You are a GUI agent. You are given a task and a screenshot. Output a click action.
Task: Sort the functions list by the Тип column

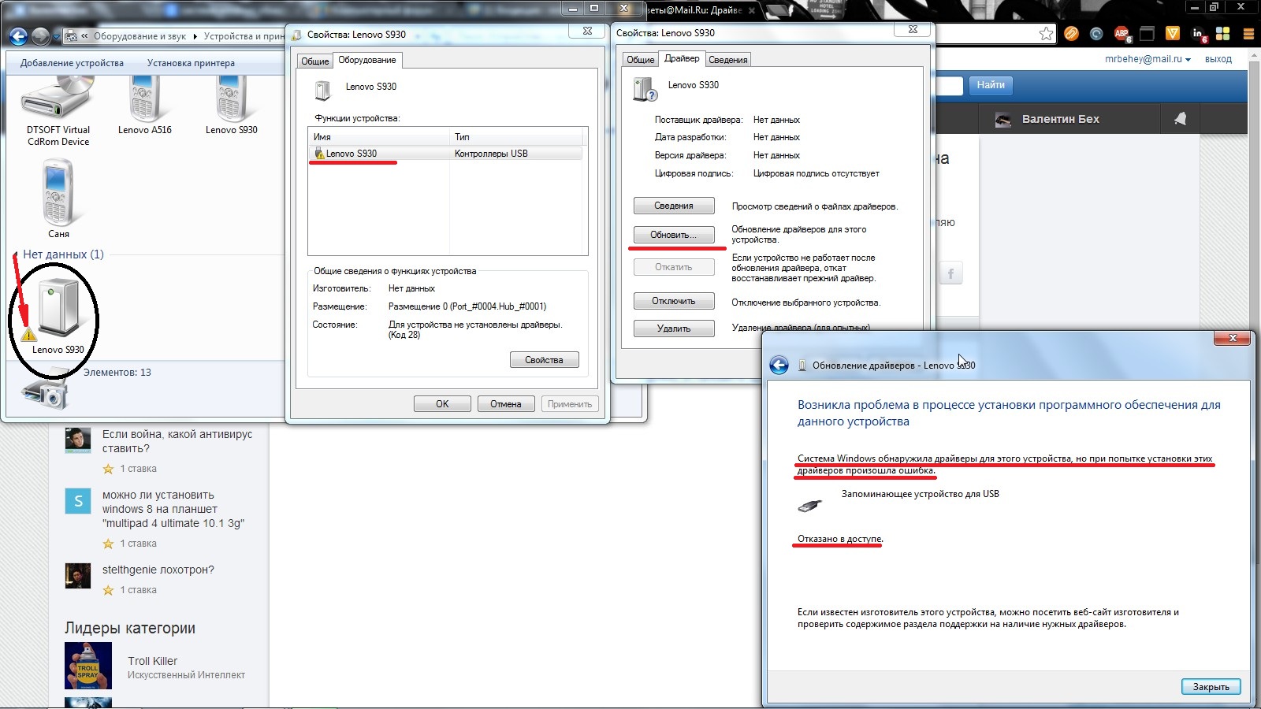(516, 137)
